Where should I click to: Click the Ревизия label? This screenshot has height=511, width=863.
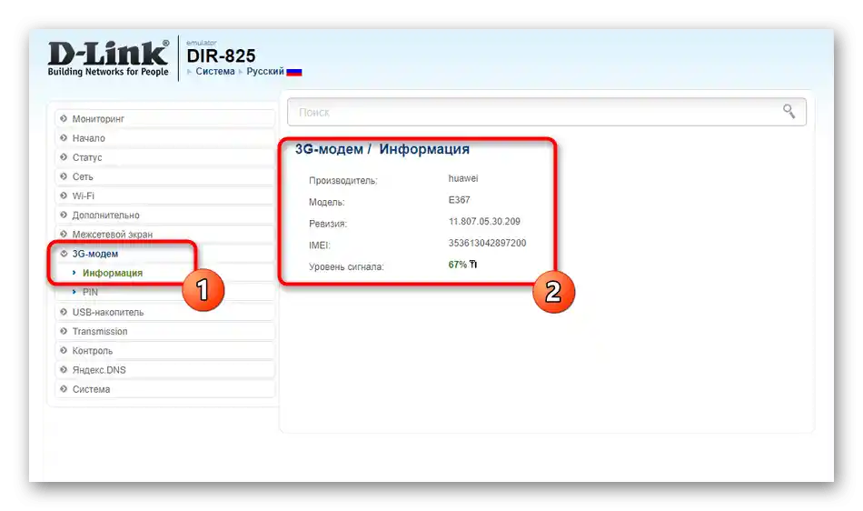tap(328, 224)
